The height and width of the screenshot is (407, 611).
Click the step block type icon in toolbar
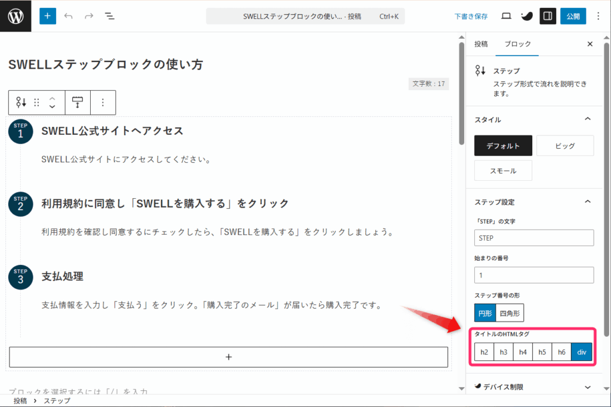tap(21, 103)
